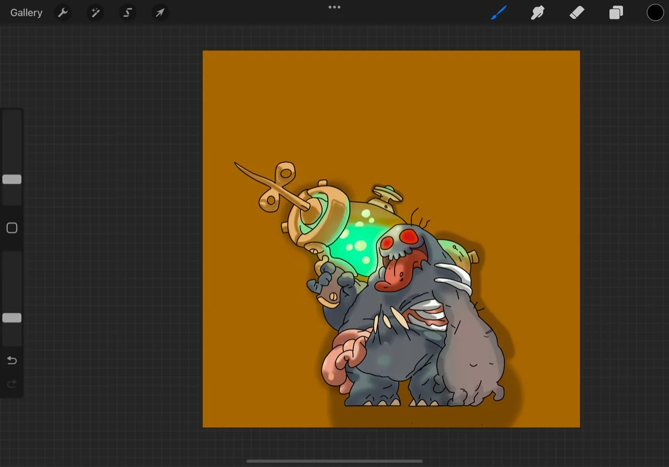669x467 pixels.
Task: Click the brush size slider handle
Action: 12,179
